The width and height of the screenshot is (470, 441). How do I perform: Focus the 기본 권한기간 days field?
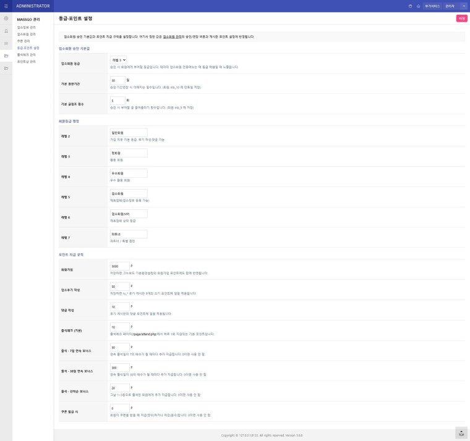117,80
